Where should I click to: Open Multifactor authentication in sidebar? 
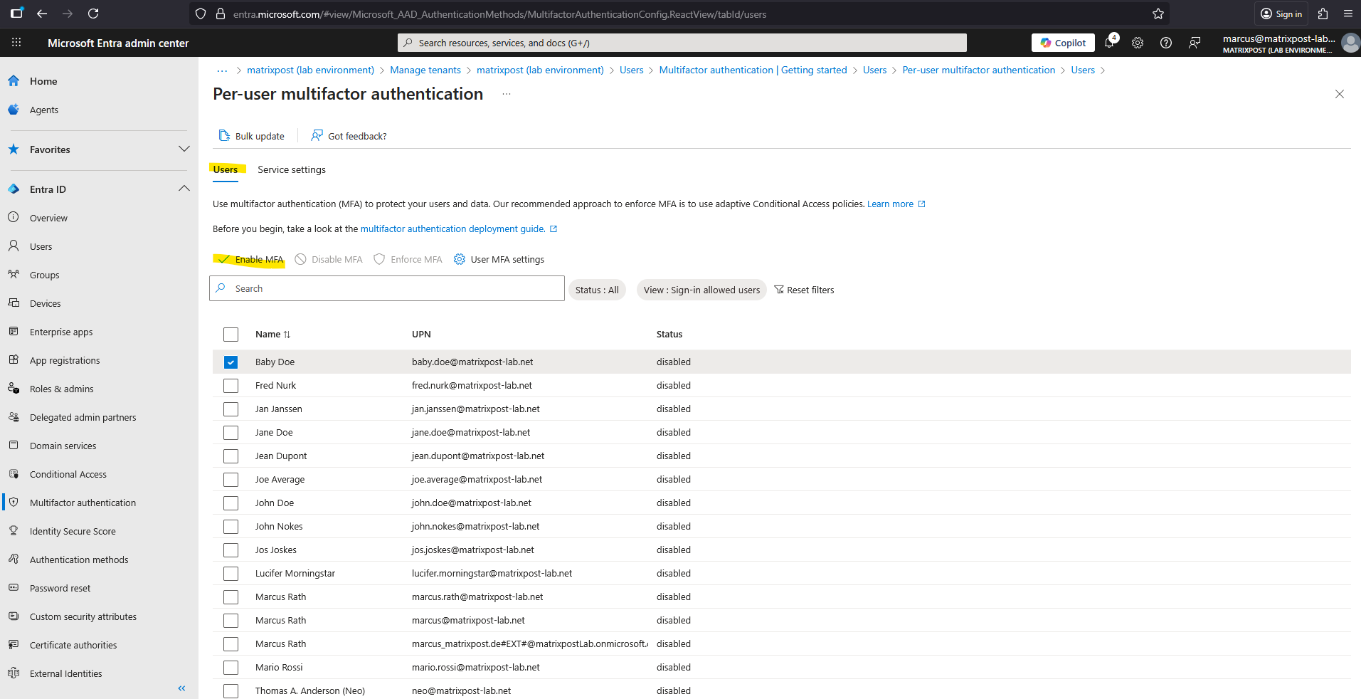(83, 503)
